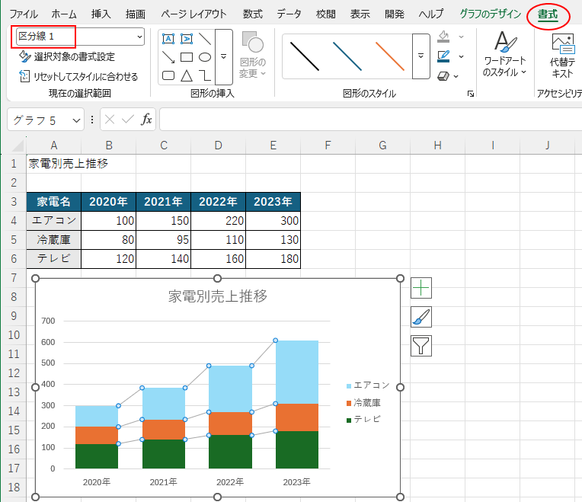Open the chart element dropdown showing 区分線 1
582x502 pixels.
coord(80,37)
